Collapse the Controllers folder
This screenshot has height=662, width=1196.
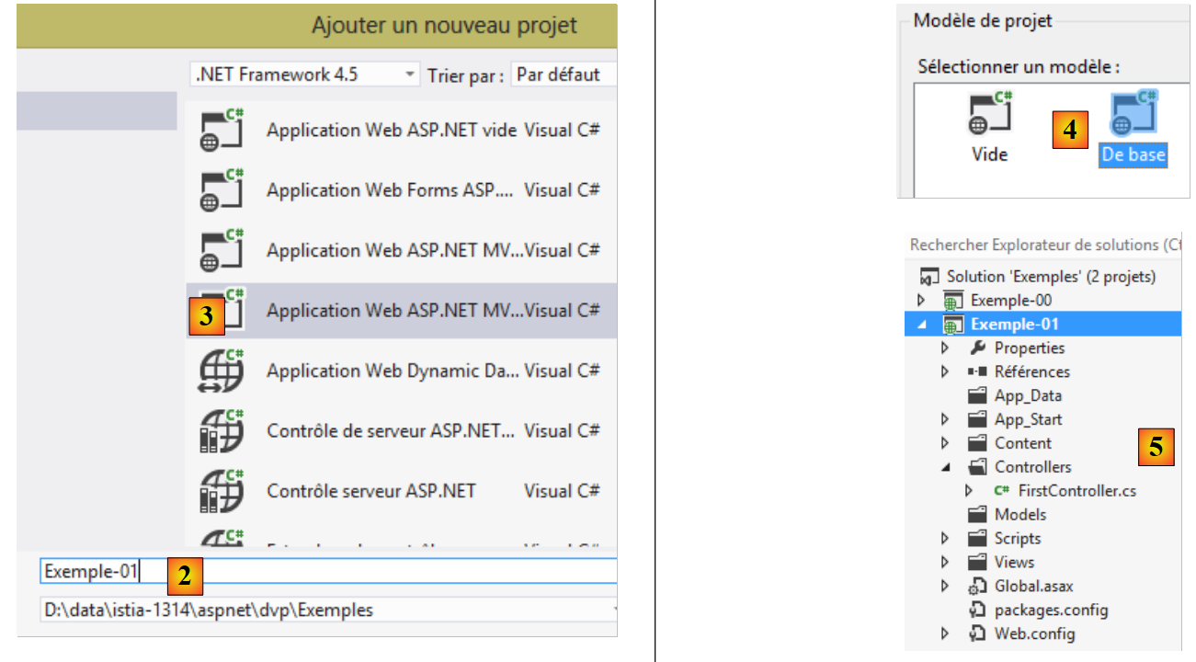click(945, 467)
